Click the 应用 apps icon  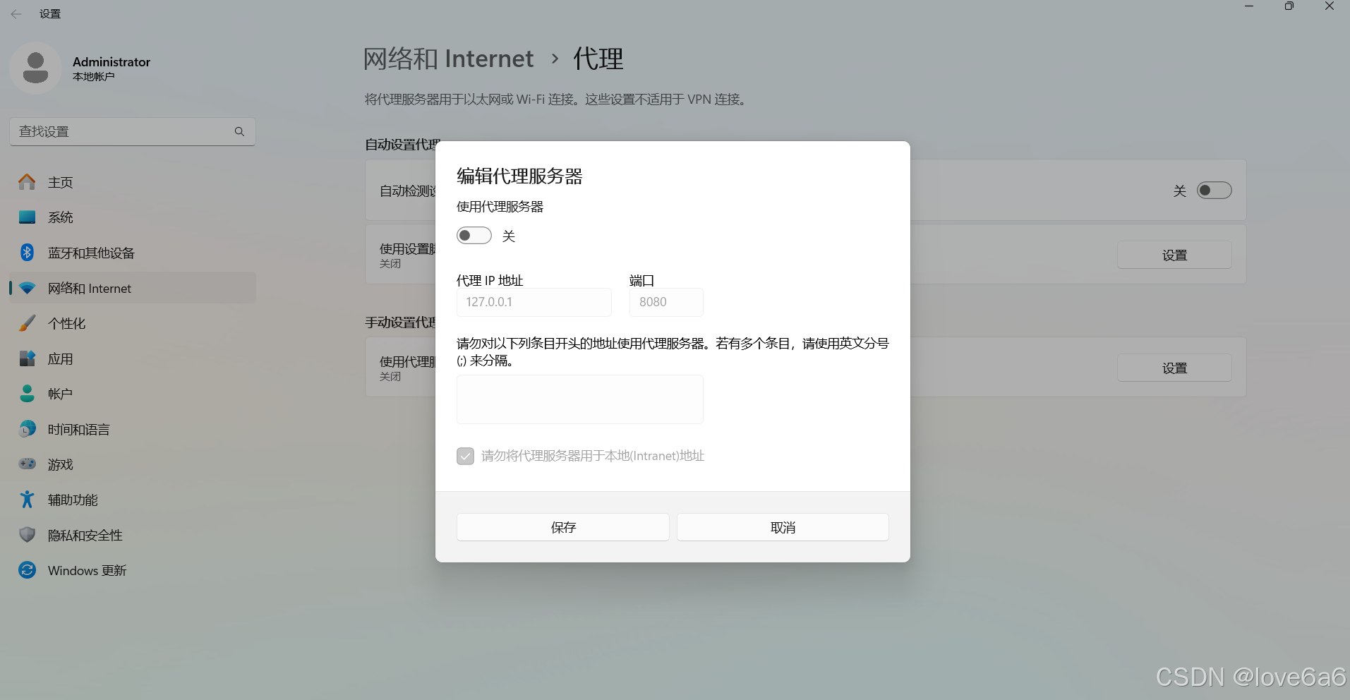point(27,358)
